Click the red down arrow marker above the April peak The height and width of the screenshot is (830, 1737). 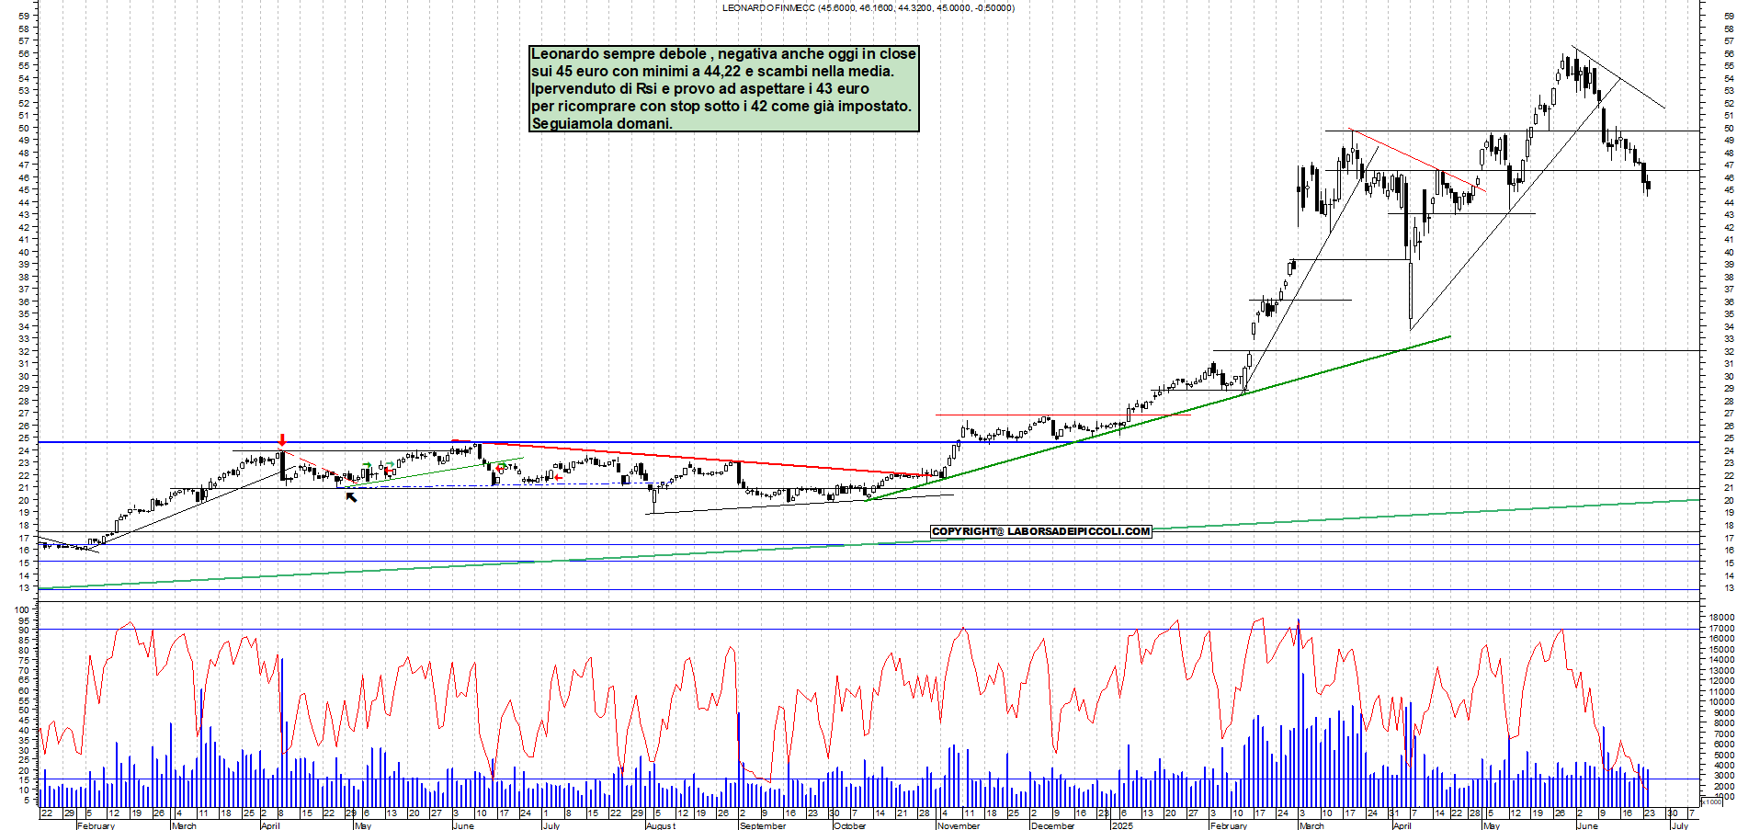[282, 439]
